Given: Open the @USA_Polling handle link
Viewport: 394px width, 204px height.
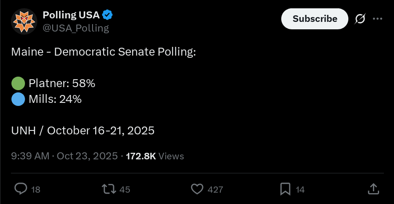Looking at the screenshot, I should [x=75, y=28].
